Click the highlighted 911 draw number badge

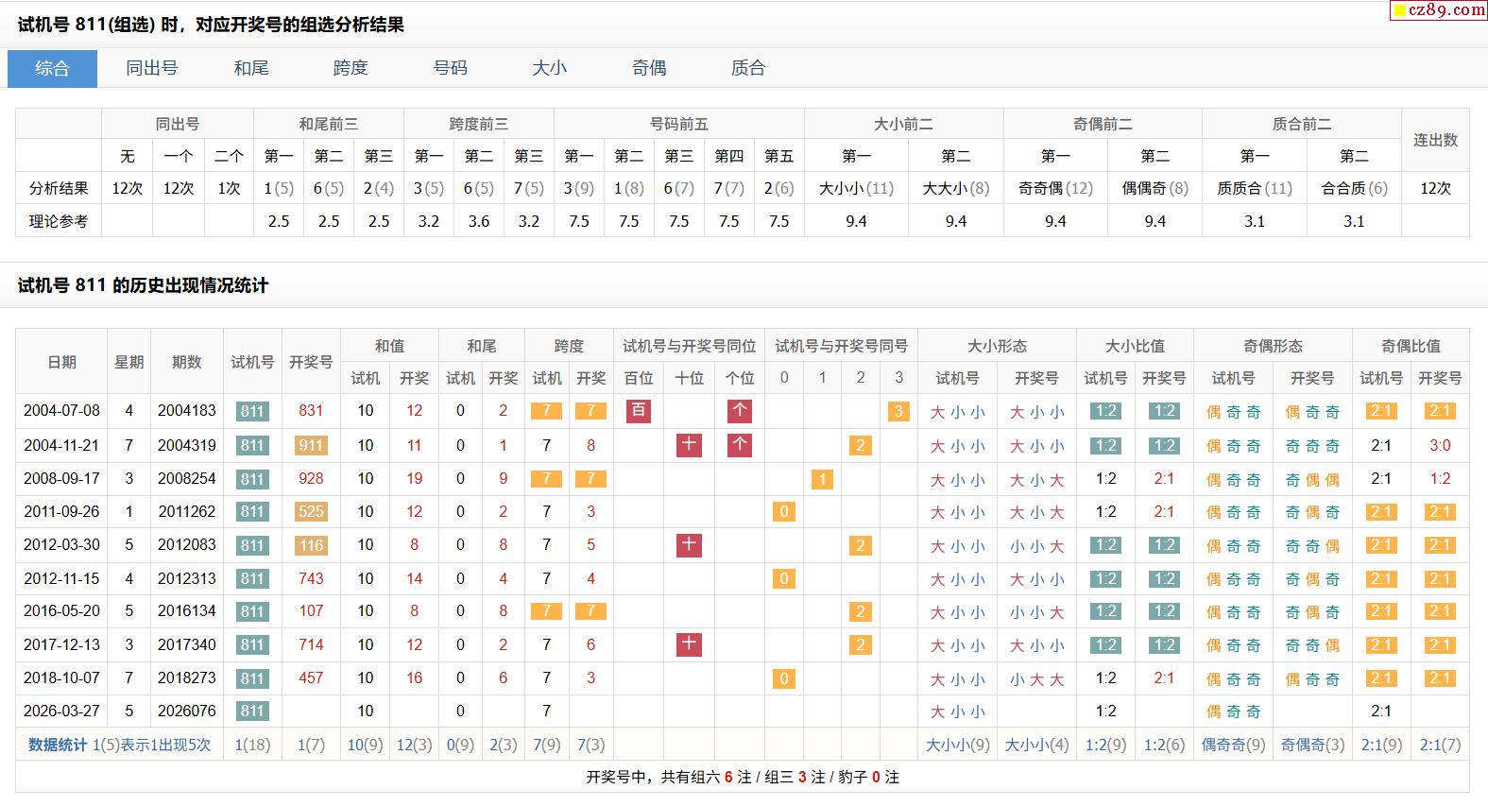tap(311, 445)
